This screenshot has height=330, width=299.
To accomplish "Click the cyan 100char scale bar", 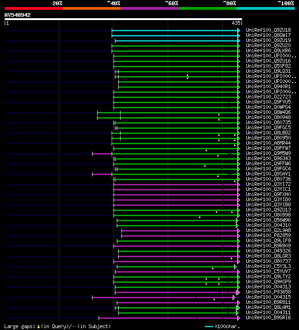I will (x=209, y=327).
